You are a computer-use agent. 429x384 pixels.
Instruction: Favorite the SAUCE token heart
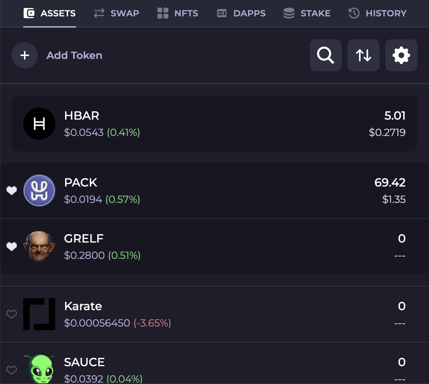pos(12,370)
